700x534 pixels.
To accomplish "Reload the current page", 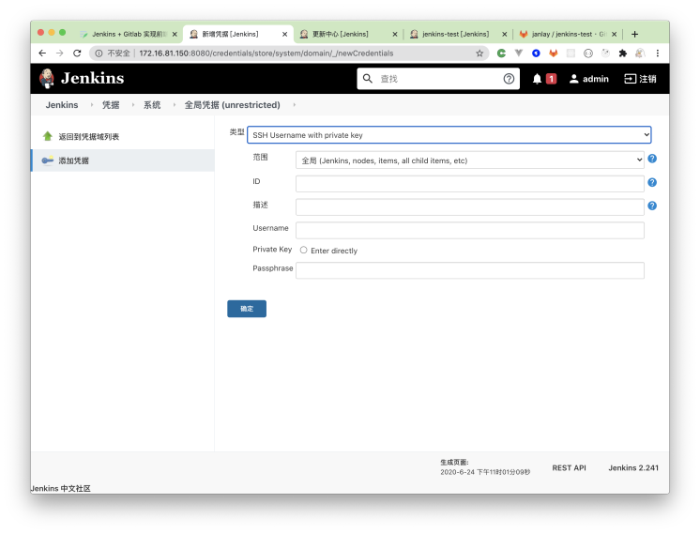I will click(77, 53).
